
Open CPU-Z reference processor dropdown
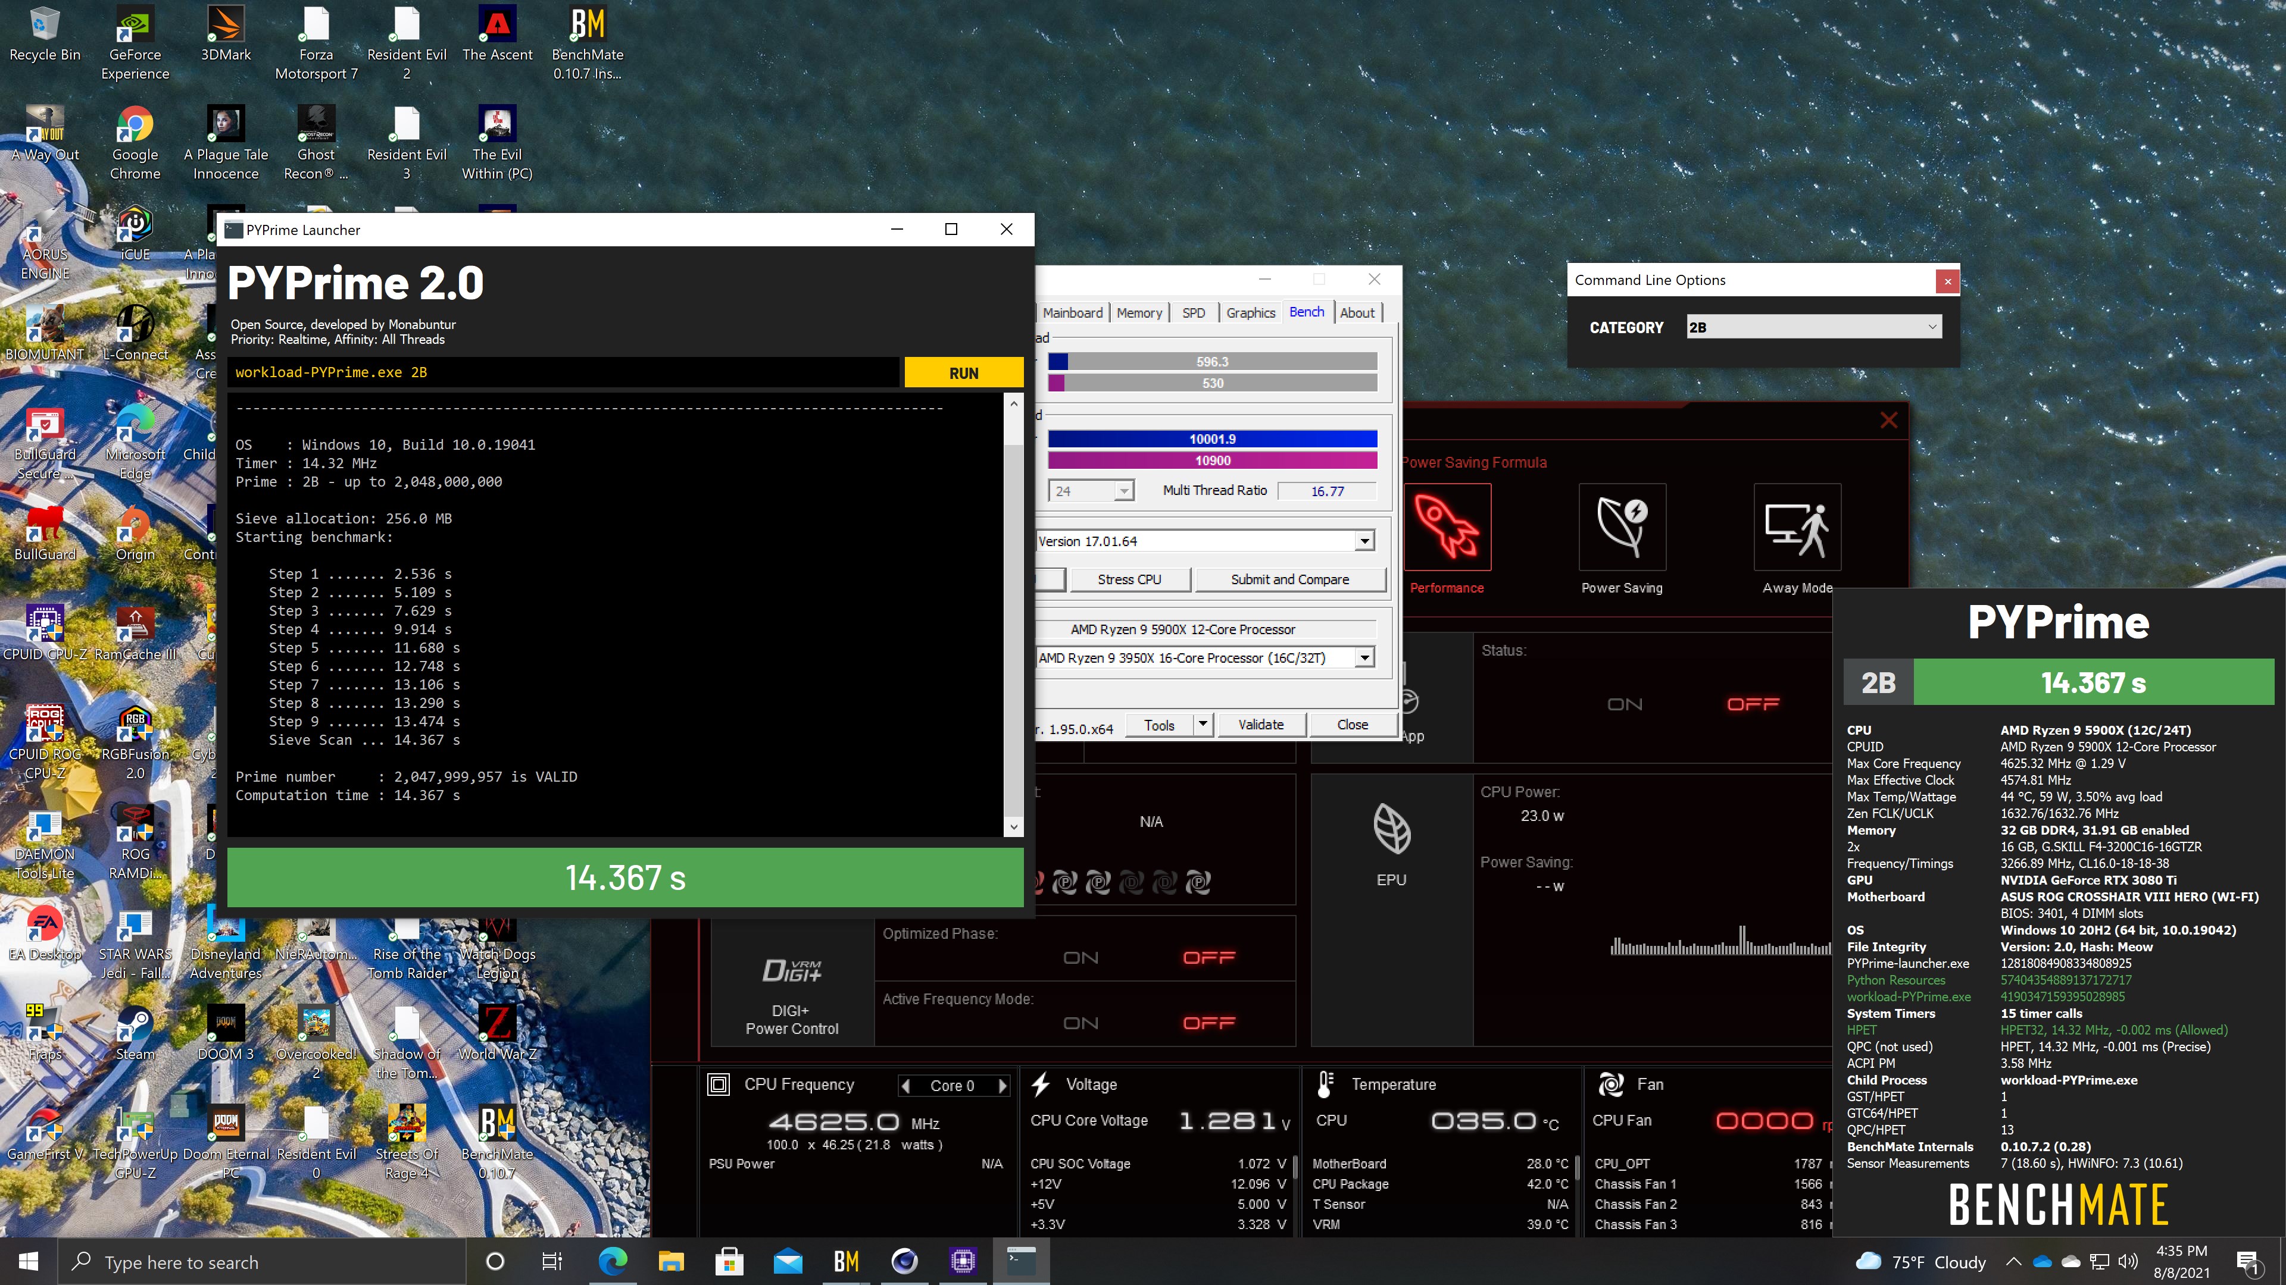pos(1364,658)
